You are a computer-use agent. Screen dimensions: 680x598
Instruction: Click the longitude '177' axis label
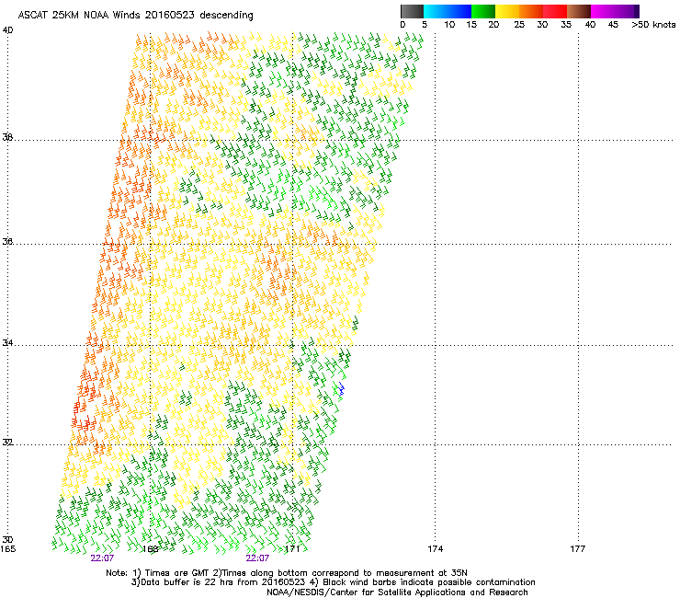pos(577,549)
